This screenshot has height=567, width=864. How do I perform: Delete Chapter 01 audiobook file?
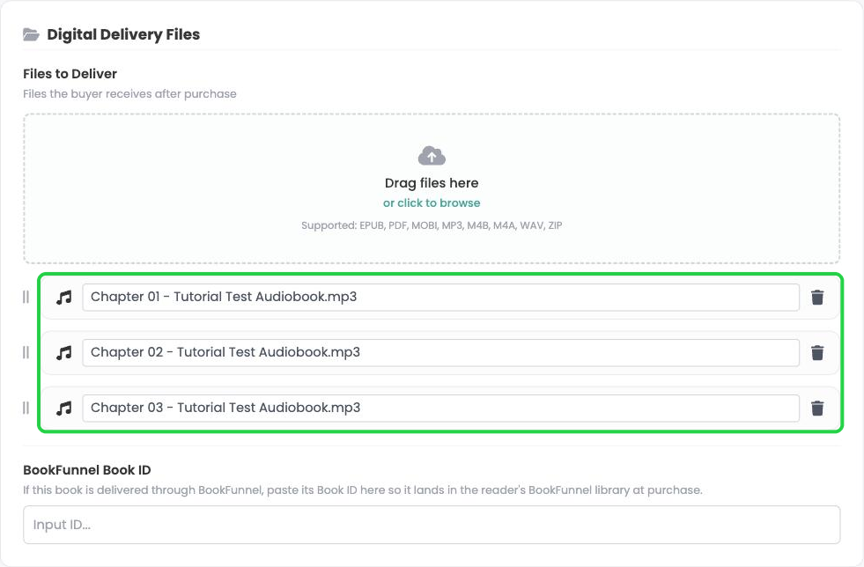[x=817, y=297]
